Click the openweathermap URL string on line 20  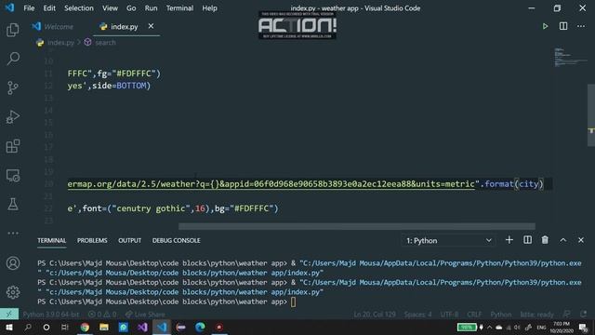(x=271, y=184)
